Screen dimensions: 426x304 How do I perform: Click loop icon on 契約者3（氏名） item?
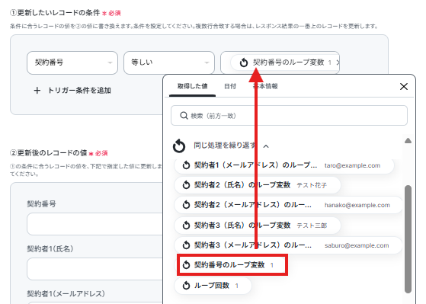click(186, 226)
